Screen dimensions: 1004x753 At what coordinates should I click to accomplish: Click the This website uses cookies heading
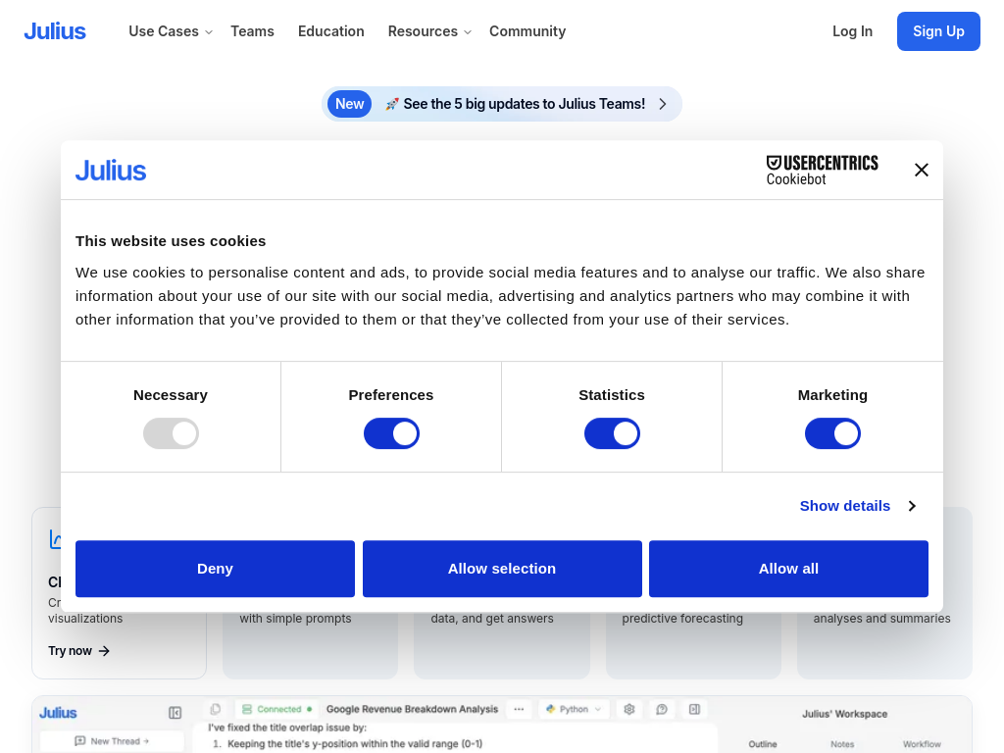click(171, 241)
